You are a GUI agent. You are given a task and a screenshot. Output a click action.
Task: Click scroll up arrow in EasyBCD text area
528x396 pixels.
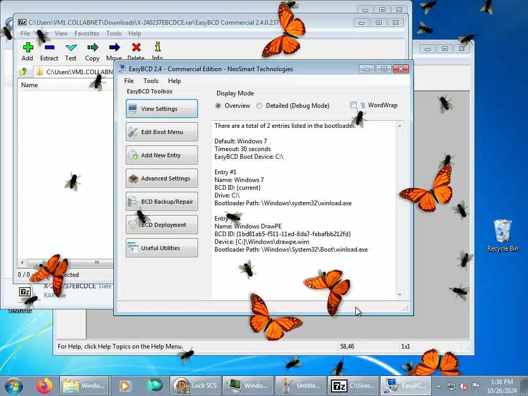point(400,126)
